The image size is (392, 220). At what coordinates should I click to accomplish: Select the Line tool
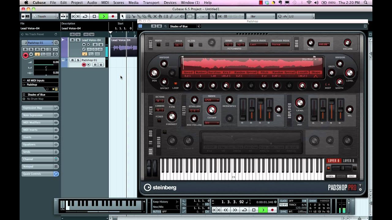(176, 16)
